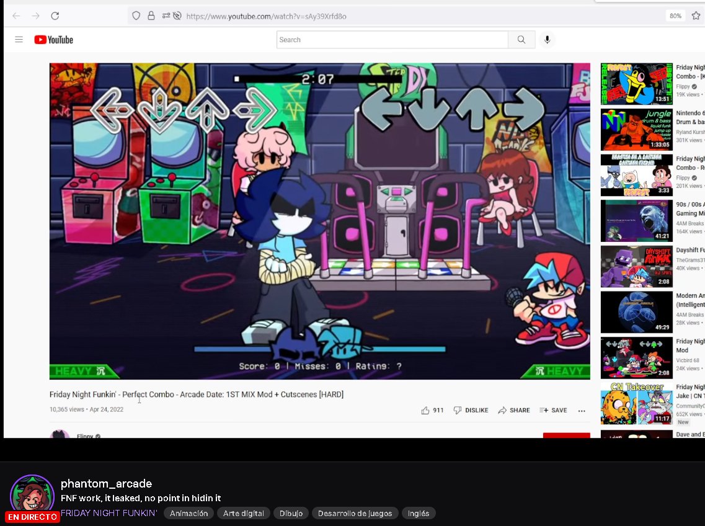
Task: Open the shield tracking protection icon
Action: point(136,16)
